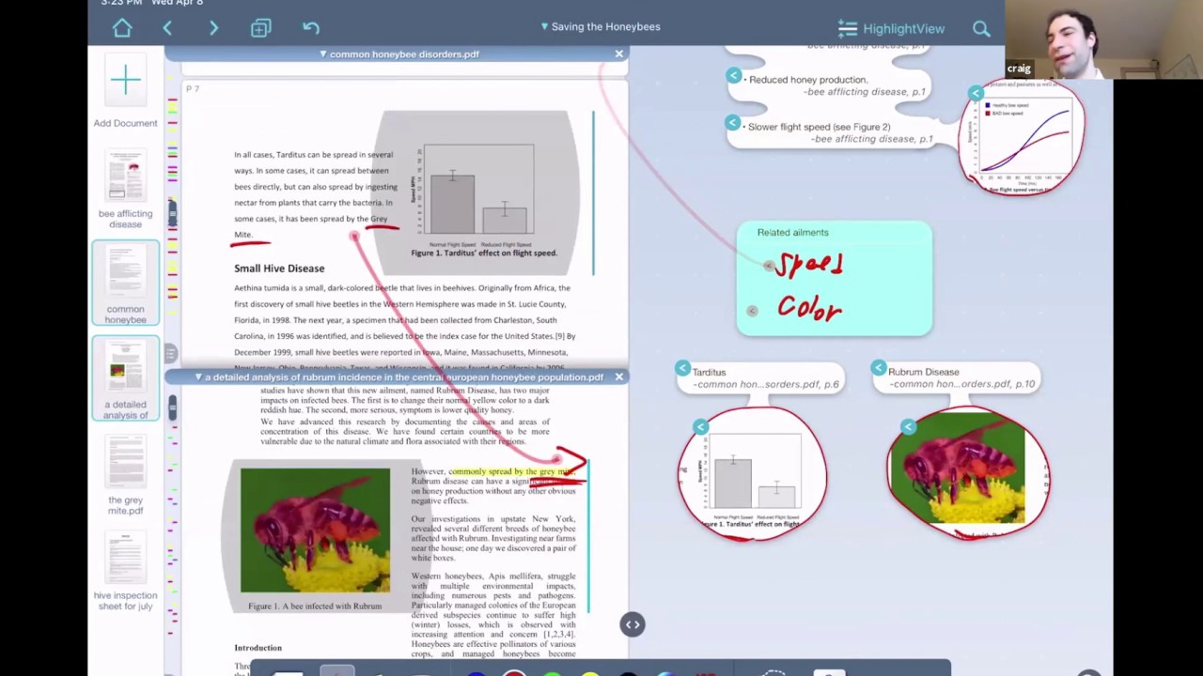Screen dimensions: 1203x676
Task: Click the bee infected with Rubrum photo
Action: 315,530
